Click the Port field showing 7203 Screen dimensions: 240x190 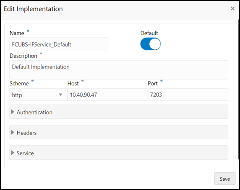tap(188, 95)
